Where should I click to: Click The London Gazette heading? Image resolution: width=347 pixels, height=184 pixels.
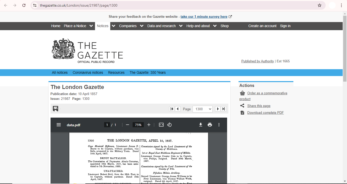click(x=77, y=87)
